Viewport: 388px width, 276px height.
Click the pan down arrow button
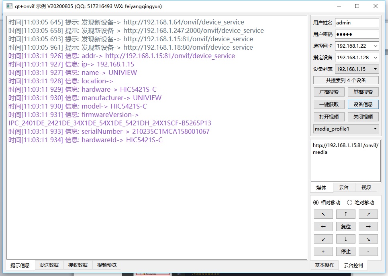coord(345,239)
